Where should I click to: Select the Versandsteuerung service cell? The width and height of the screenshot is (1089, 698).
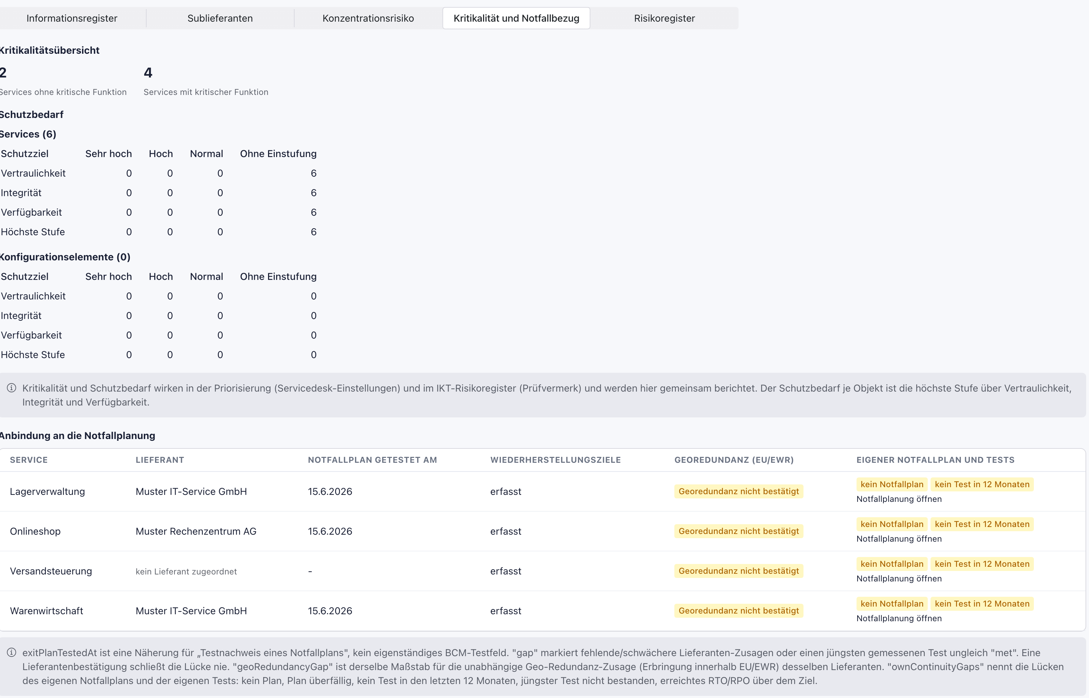(51, 571)
